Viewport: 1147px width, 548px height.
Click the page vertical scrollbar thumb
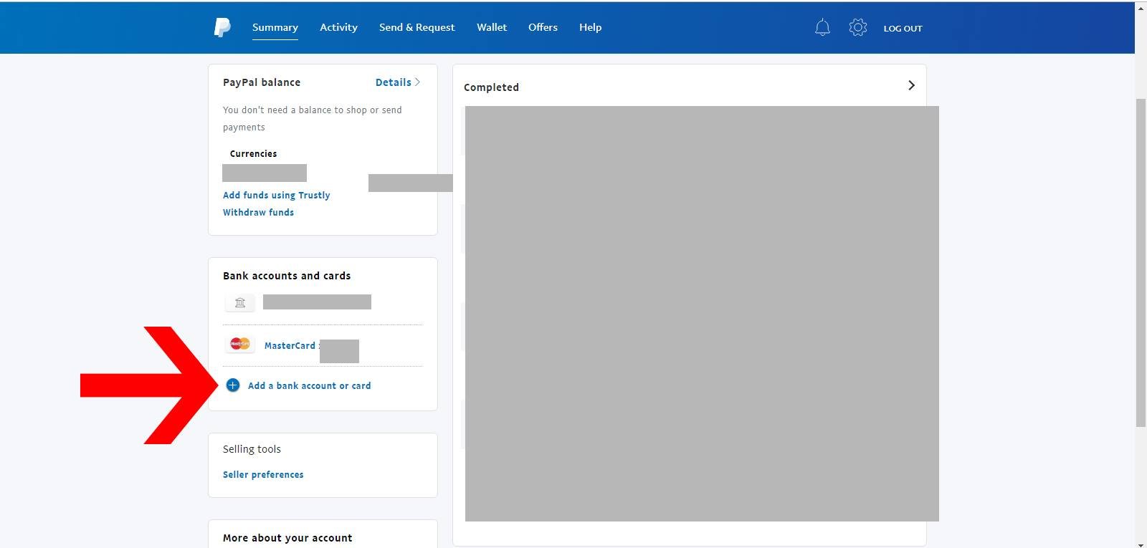pyautogui.click(x=1141, y=261)
